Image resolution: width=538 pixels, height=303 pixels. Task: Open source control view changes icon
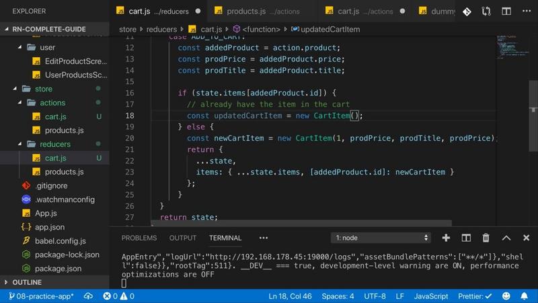467,11
